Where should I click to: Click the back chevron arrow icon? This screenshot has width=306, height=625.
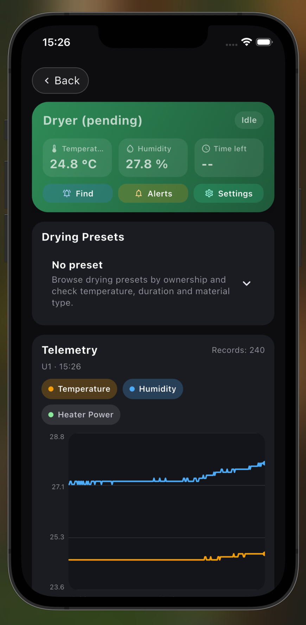point(47,81)
